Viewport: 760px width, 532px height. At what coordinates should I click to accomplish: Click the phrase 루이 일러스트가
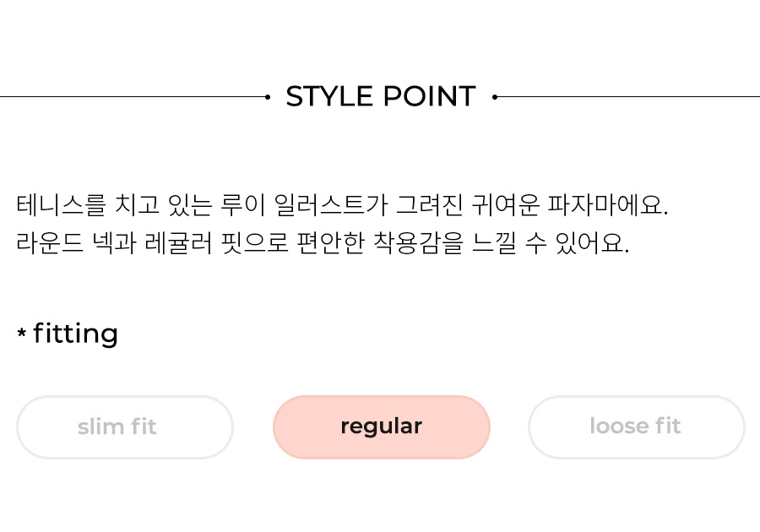[x=304, y=204]
